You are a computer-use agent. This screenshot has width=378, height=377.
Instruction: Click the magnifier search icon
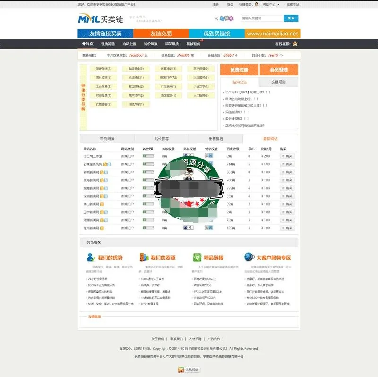click(x=216, y=19)
